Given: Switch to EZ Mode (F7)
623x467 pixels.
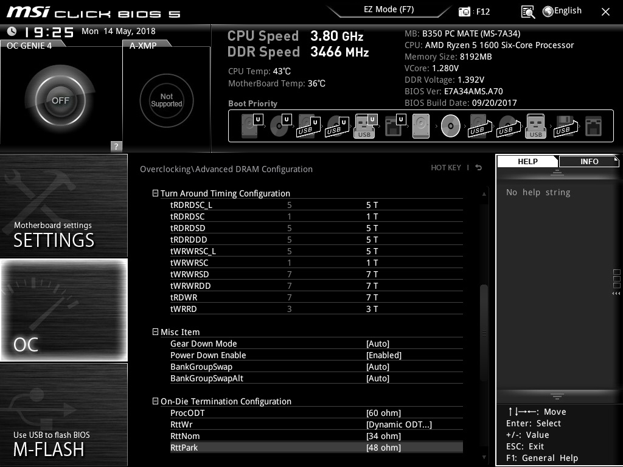Looking at the screenshot, I should pos(389,10).
